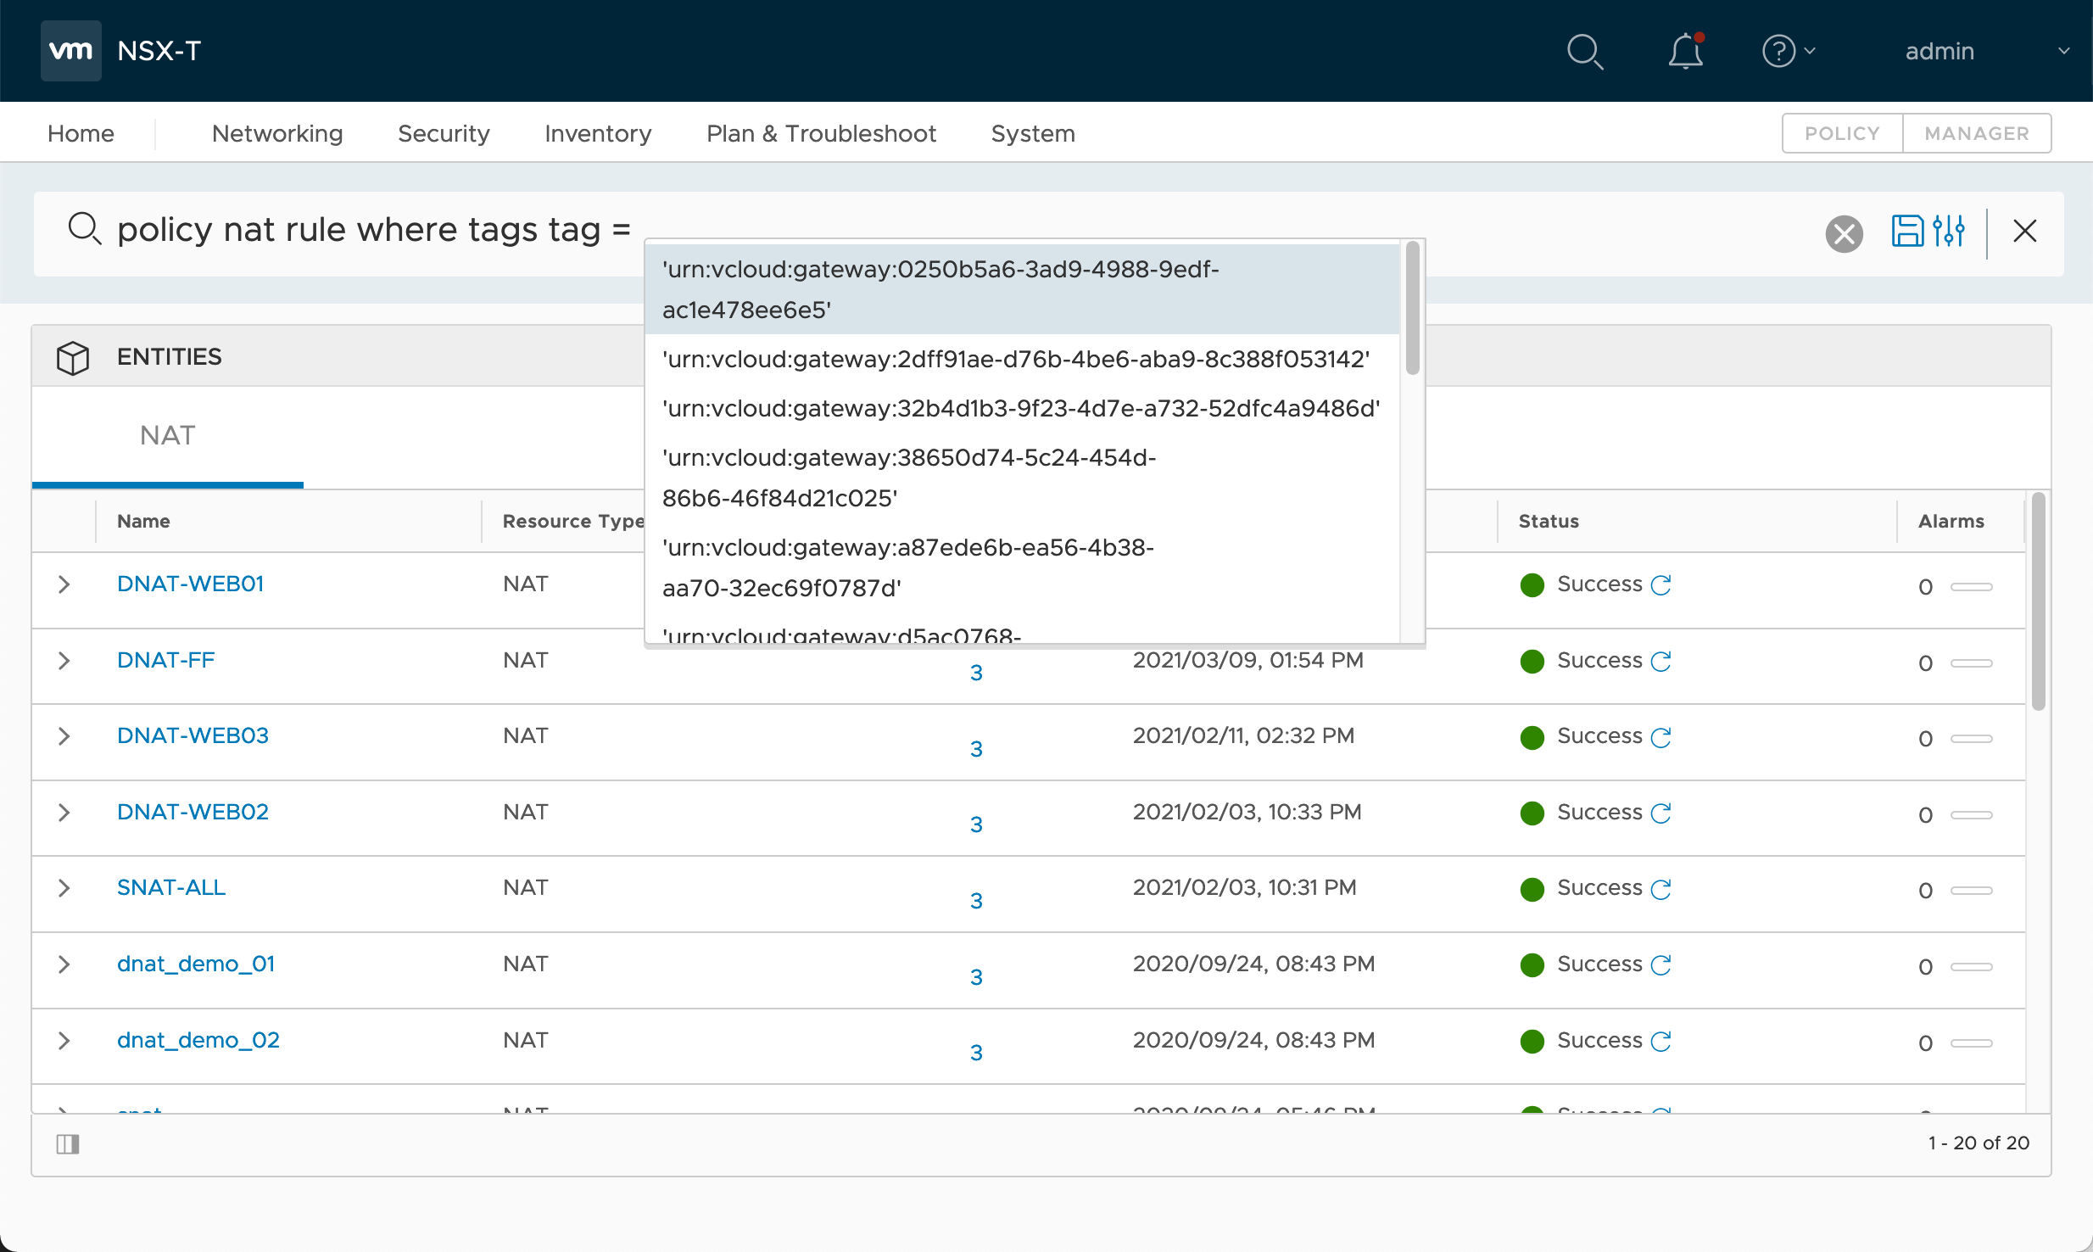Refresh status of dnat_demo_01
The height and width of the screenshot is (1252, 2093).
[x=1660, y=964]
